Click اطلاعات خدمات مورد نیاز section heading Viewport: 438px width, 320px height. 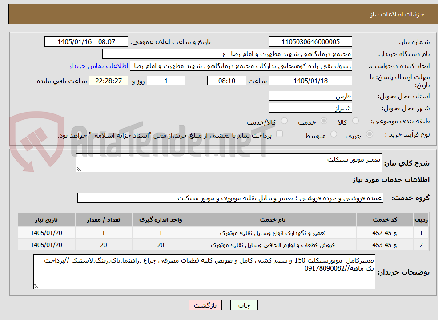click(x=391, y=180)
